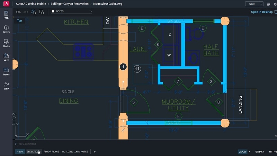
Task: Add a new layout with plus
Action: click(95, 151)
